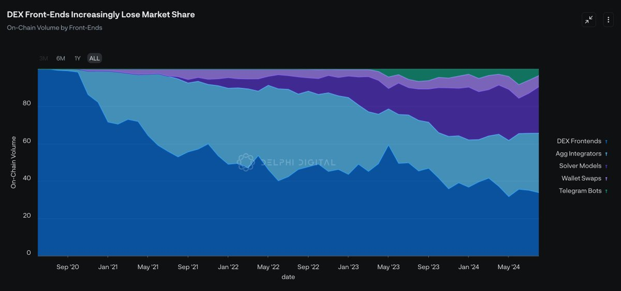Viewport: 621px width, 291px height.
Task: Select the ALL time range
Action: (94, 58)
